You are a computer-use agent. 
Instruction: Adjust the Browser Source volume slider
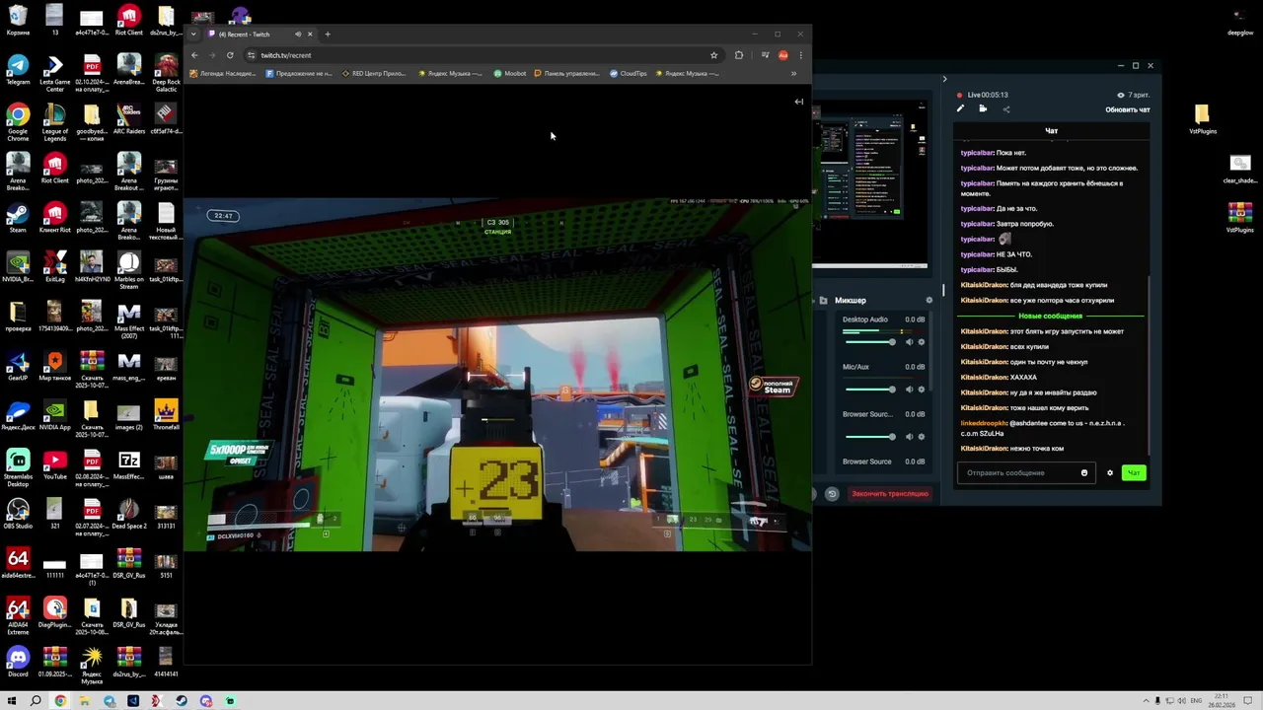[x=869, y=437]
